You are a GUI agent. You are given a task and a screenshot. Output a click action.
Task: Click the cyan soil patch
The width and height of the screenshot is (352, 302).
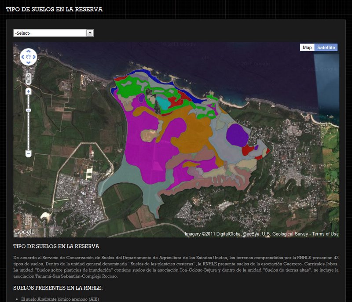coord(163,103)
